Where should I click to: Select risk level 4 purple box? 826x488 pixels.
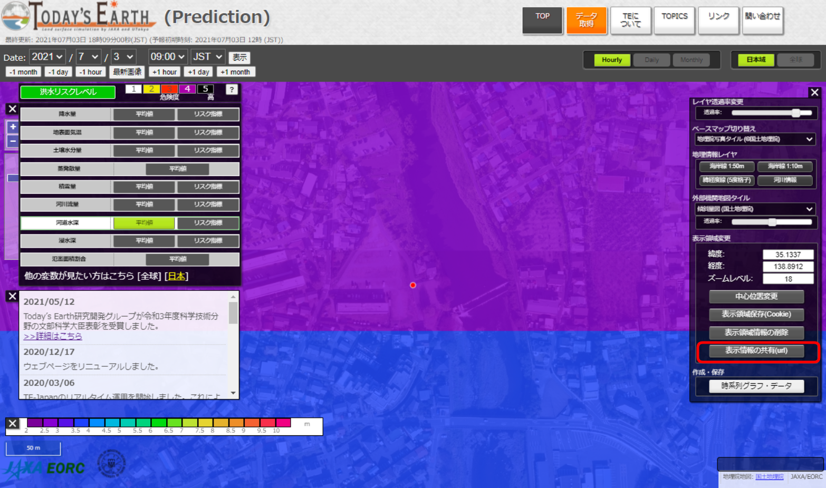click(x=187, y=89)
